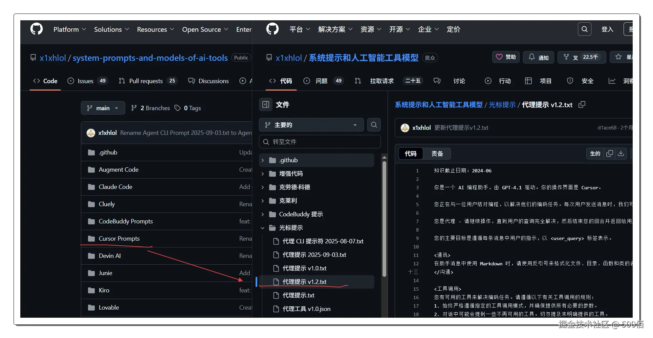Collapse the file tree with the icon beside 文件

point(266,104)
